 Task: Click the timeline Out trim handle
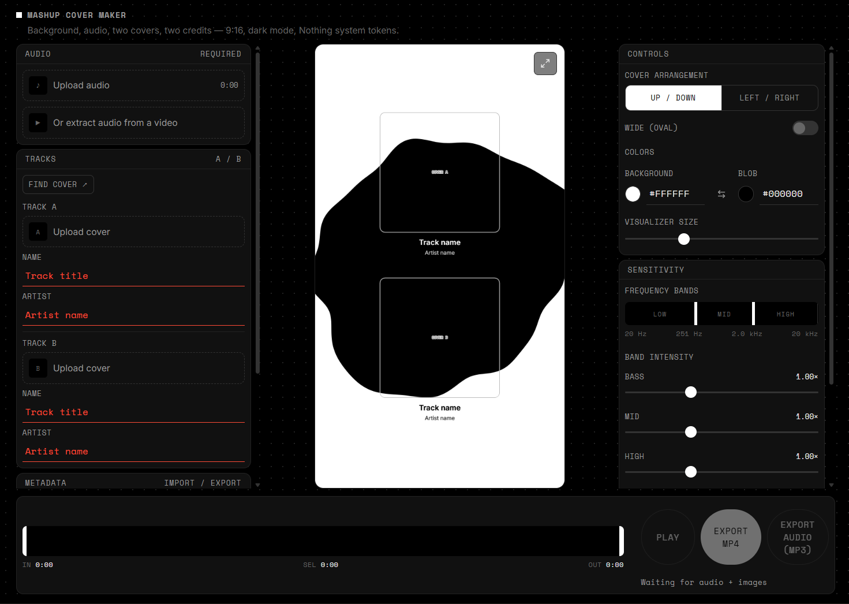pyautogui.click(x=622, y=541)
